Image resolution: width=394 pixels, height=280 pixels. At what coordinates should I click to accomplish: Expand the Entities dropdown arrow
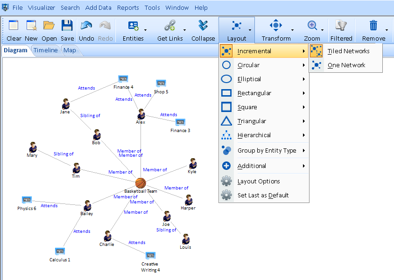tap(146, 30)
